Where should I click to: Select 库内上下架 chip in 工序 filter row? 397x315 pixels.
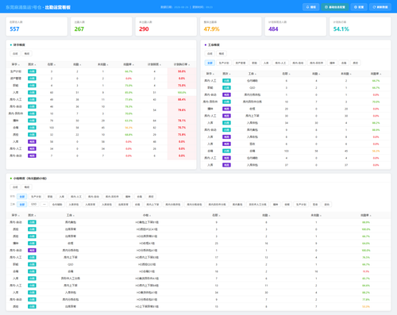point(152,205)
